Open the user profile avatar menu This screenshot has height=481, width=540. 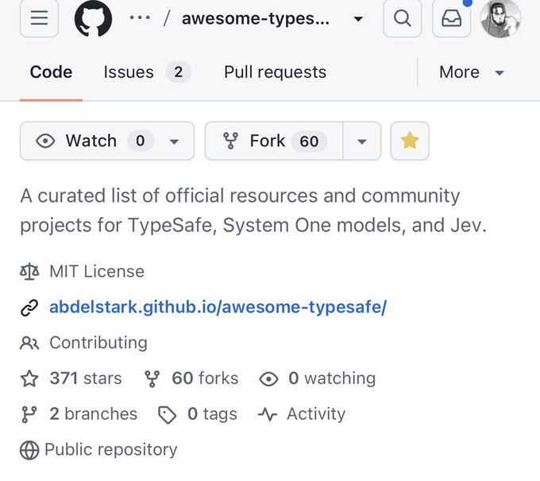click(500, 18)
